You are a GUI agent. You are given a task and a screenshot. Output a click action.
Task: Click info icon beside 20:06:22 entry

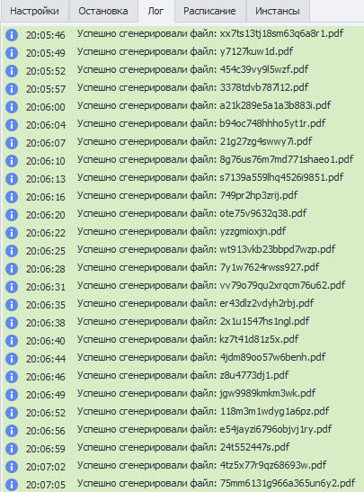pyautogui.click(x=12, y=233)
